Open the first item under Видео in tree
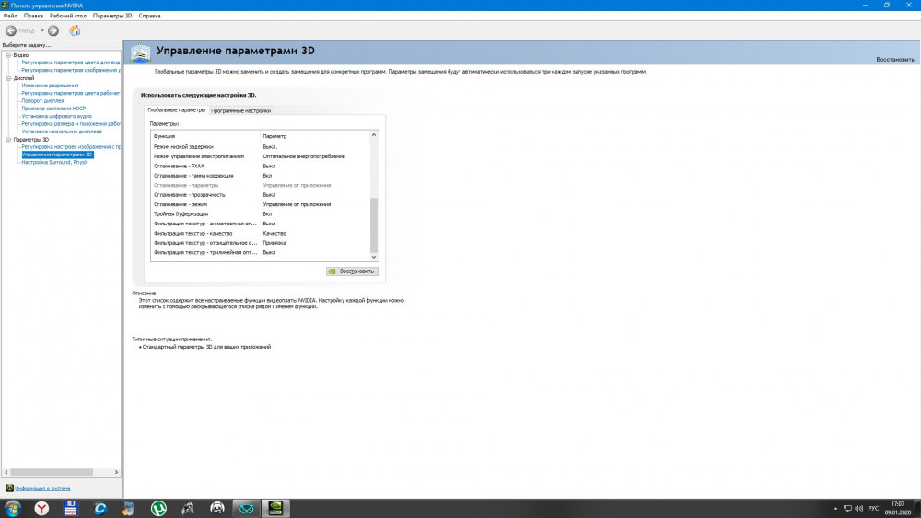 point(71,63)
